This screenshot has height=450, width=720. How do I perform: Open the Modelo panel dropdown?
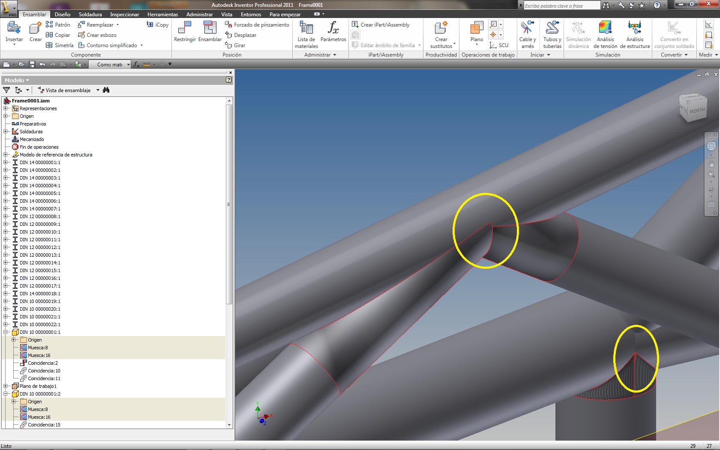(x=17, y=80)
